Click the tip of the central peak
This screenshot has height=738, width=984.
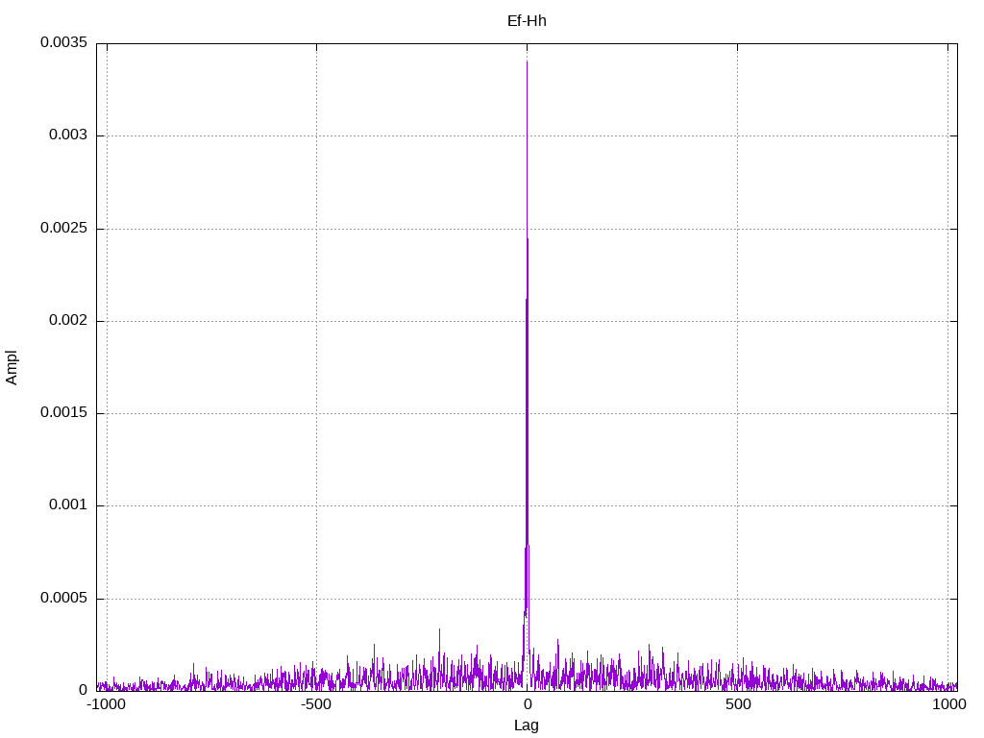528,61
